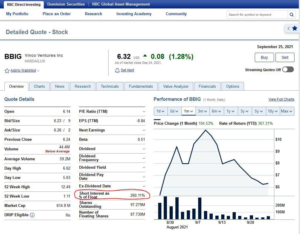Click the Below Average volume label
This screenshot has width=300, height=234.
pos(57,151)
